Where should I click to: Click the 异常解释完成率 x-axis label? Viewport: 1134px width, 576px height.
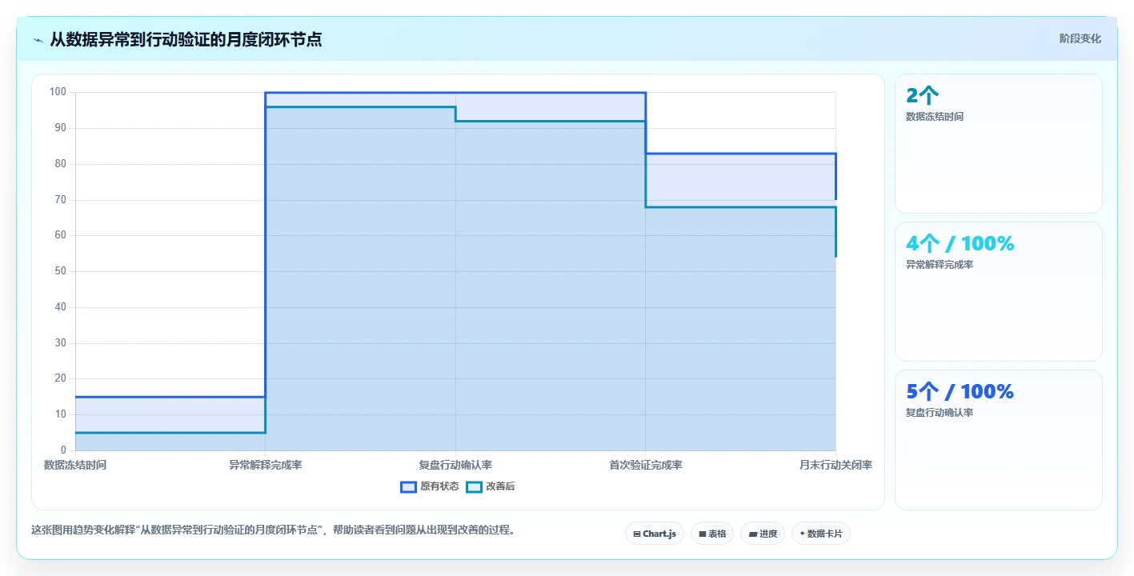265,465
